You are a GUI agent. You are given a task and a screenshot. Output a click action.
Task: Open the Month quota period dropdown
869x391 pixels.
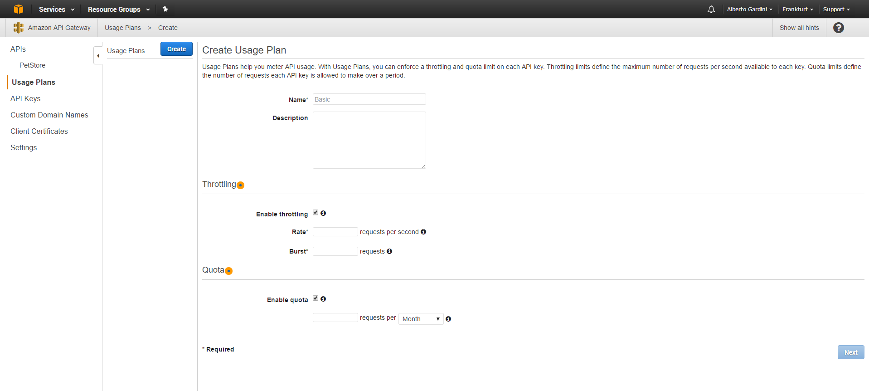click(421, 319)
